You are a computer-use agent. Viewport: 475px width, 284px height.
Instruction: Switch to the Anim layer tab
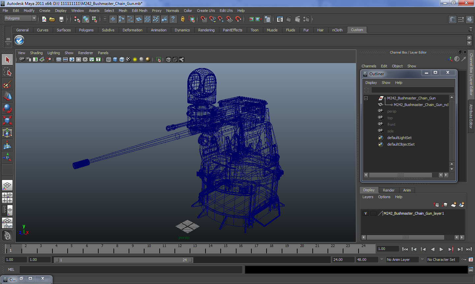coord(407,190)
